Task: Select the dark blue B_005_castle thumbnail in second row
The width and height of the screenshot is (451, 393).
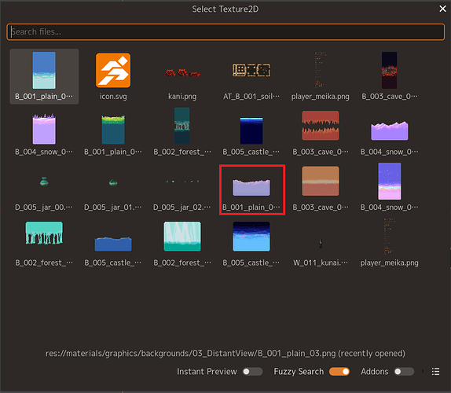Action: [251, 132]
